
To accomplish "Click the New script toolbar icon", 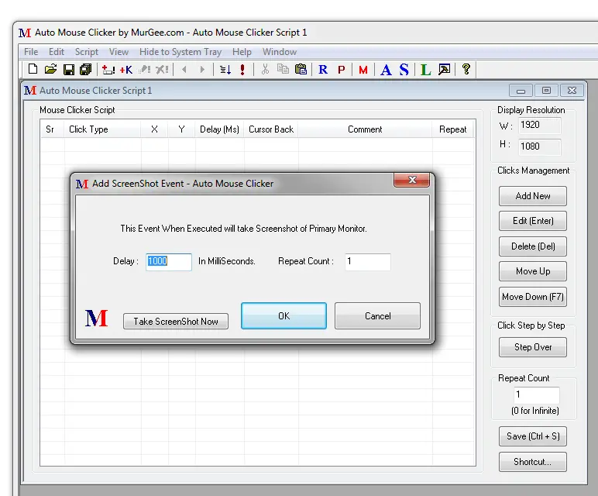I will click(33, 70).
